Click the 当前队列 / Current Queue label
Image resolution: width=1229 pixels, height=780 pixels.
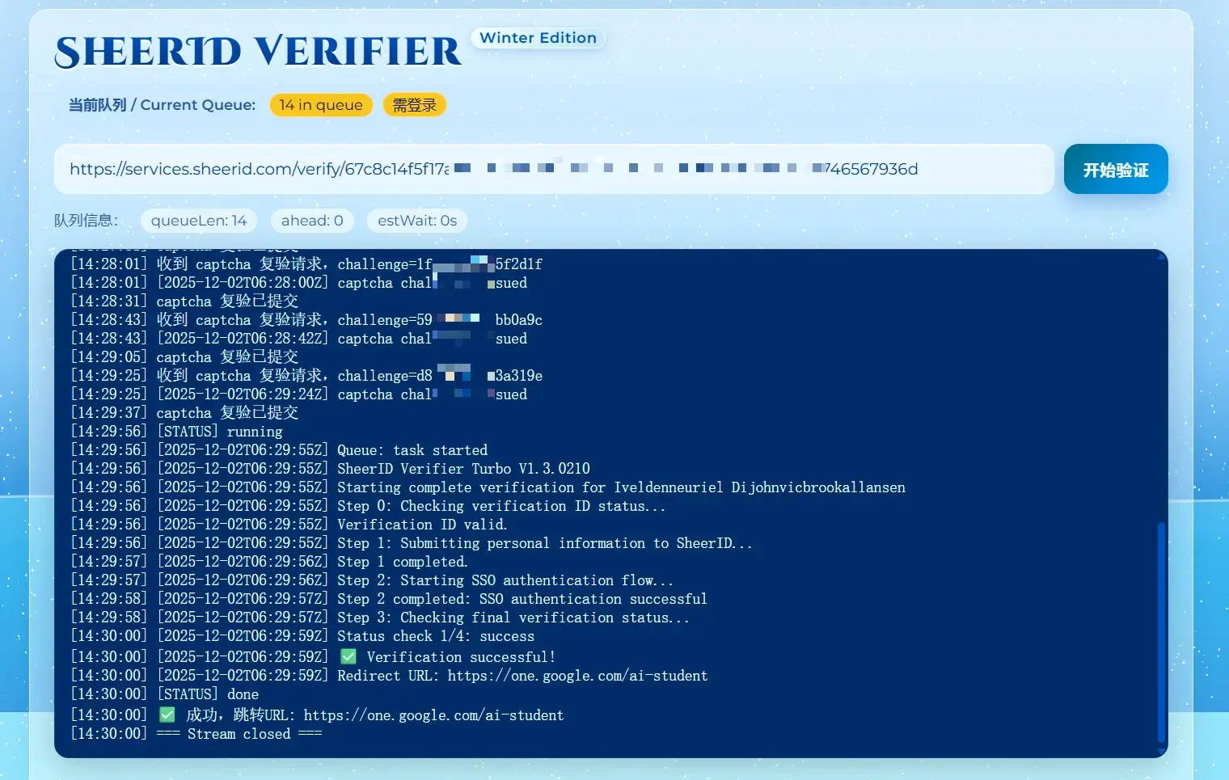(162, 105)
